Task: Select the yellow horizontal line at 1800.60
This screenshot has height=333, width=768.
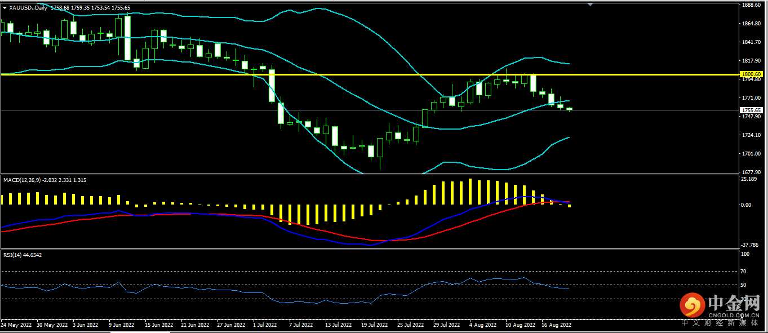Action: tap(370, 74)
